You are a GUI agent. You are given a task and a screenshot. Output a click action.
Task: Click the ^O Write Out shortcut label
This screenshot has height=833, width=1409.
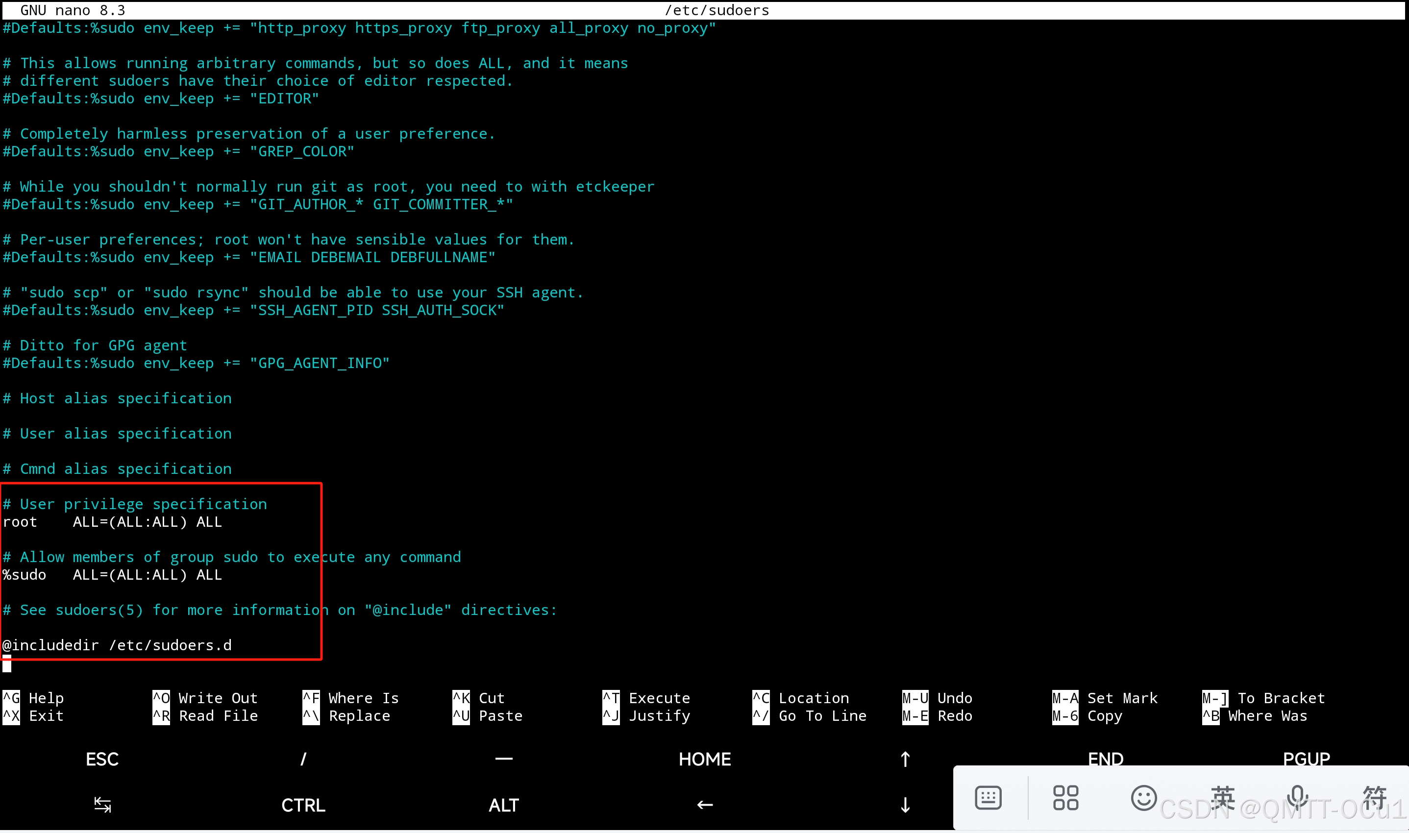coord(205,698)
